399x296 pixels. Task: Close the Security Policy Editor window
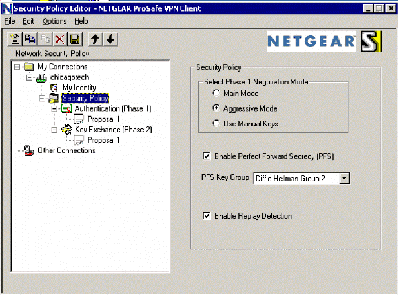[391, 8]
